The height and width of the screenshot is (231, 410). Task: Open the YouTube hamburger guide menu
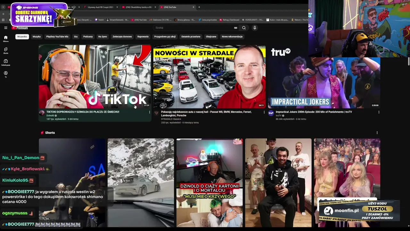tap(5, 28)
